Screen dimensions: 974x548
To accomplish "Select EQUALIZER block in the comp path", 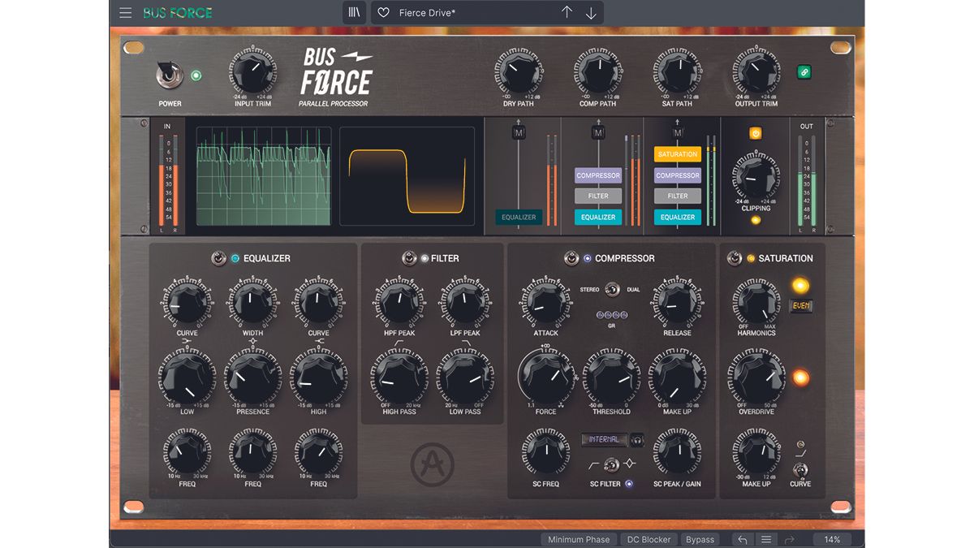I will tap(598, 217).
